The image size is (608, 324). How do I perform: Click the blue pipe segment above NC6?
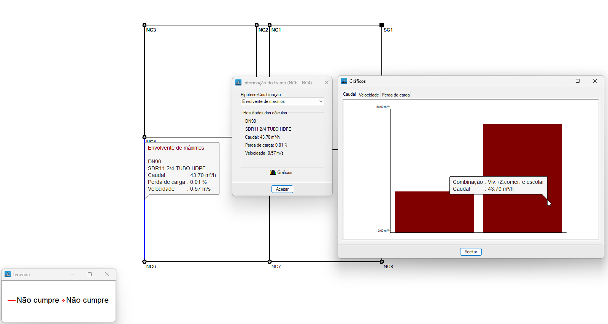[x=144, y=230]
